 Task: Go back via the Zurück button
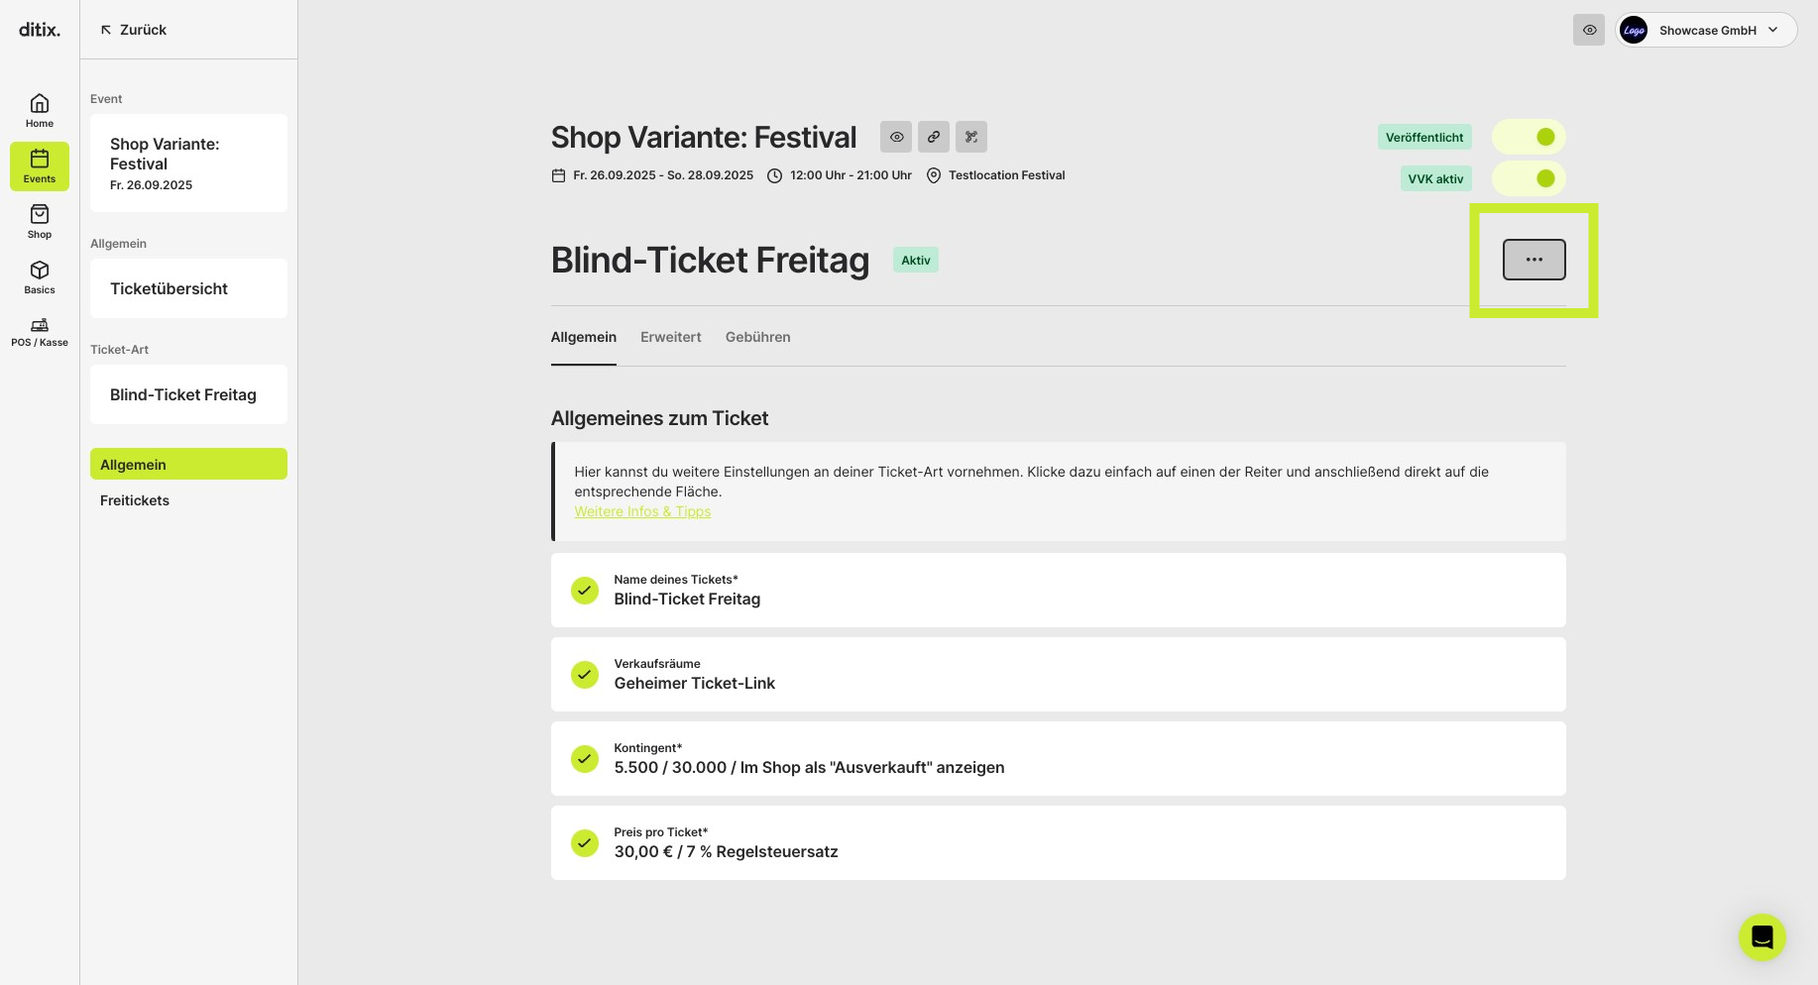point(133,30)
